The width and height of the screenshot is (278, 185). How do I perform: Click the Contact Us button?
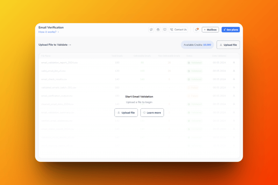pos(178,30)
